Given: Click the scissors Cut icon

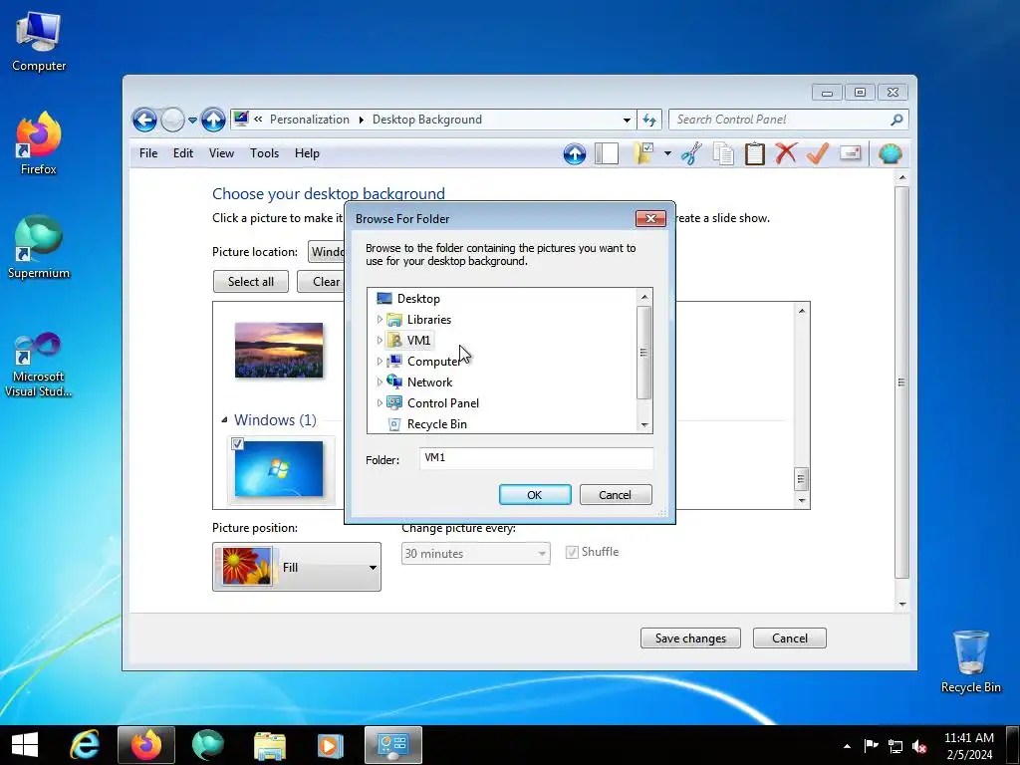Looking at the screenshot, I should pos(691,154).
